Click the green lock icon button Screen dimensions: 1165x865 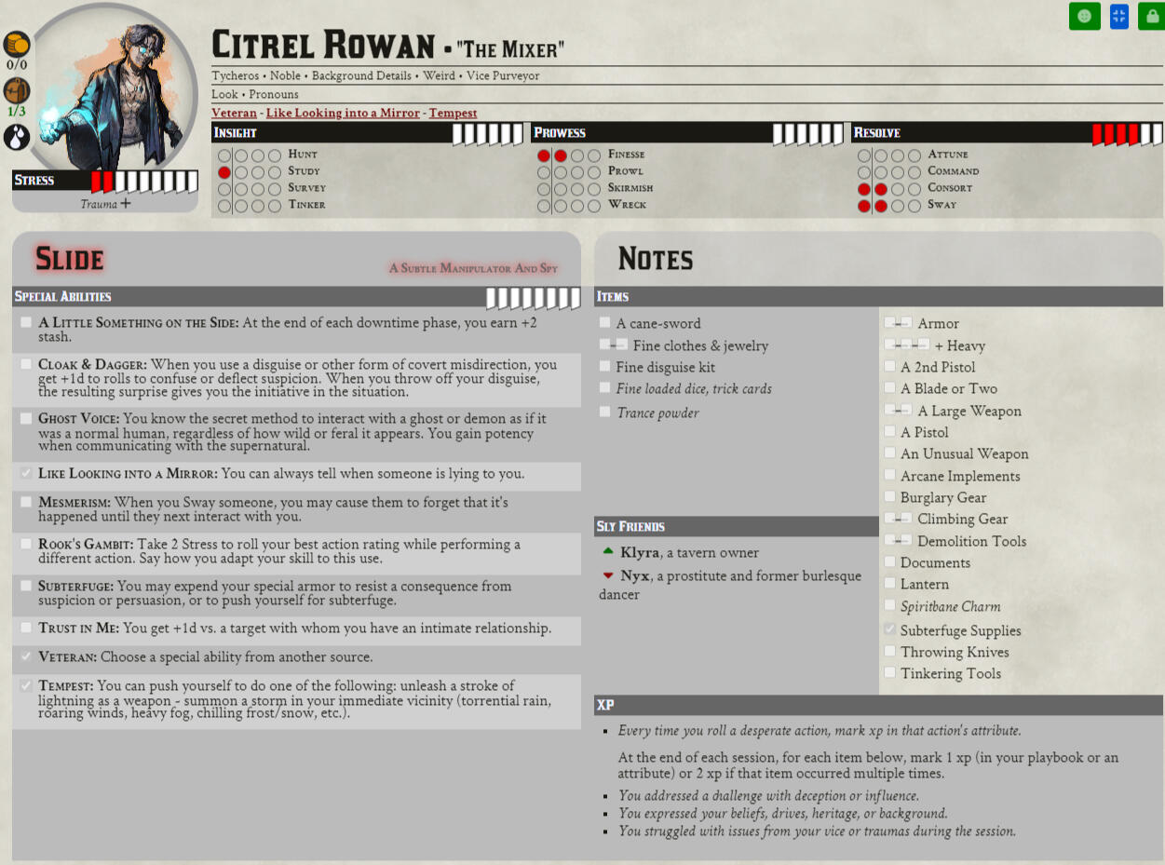point(1152,16)
